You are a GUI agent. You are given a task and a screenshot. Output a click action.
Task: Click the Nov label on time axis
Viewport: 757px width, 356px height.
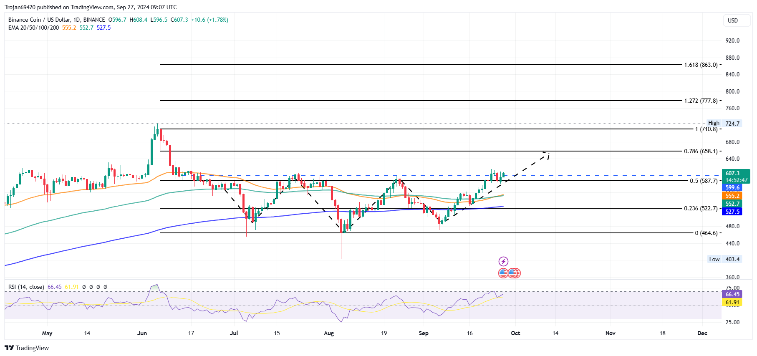pos(611,333)
